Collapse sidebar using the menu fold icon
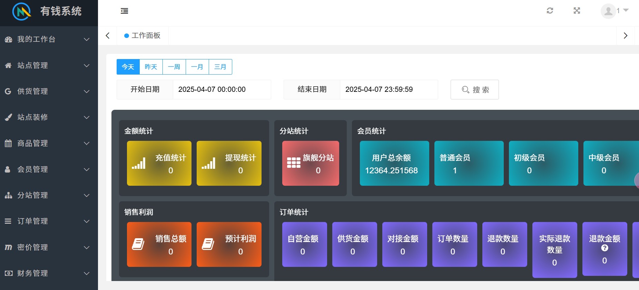The width and height of the screenshot is (639, 290). pyautogui.click(x=124, y=11)
